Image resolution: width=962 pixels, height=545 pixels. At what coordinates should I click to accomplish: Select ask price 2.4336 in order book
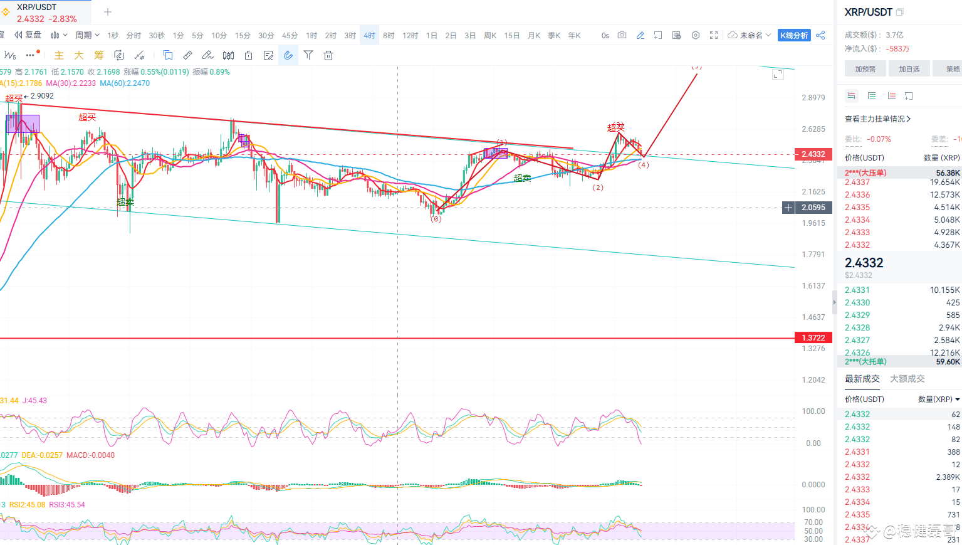coord(857,195)
